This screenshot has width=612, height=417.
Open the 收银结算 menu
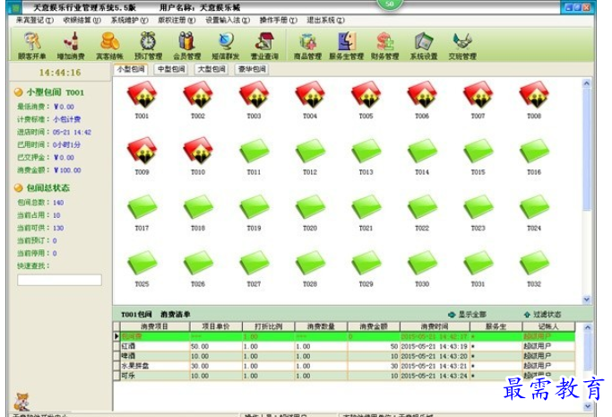click(82, 21)
